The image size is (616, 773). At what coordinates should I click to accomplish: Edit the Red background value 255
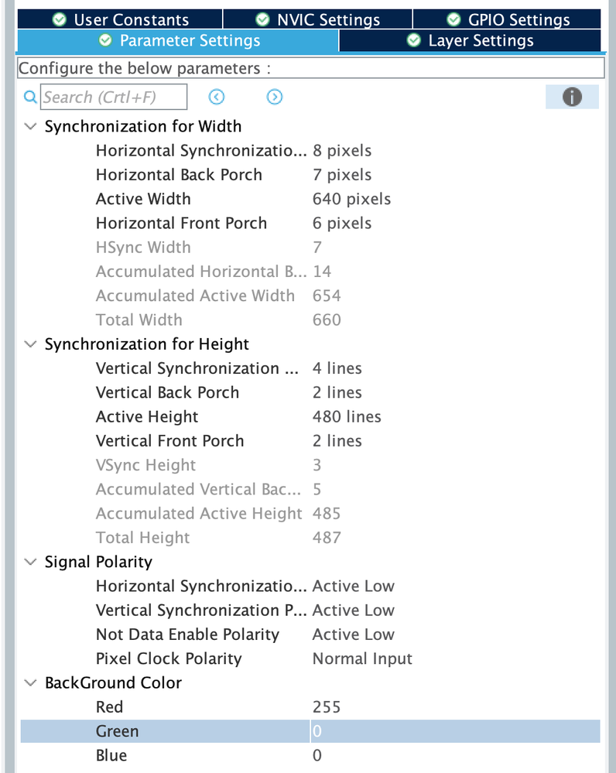pyautogui.click(x=327, y=707)
